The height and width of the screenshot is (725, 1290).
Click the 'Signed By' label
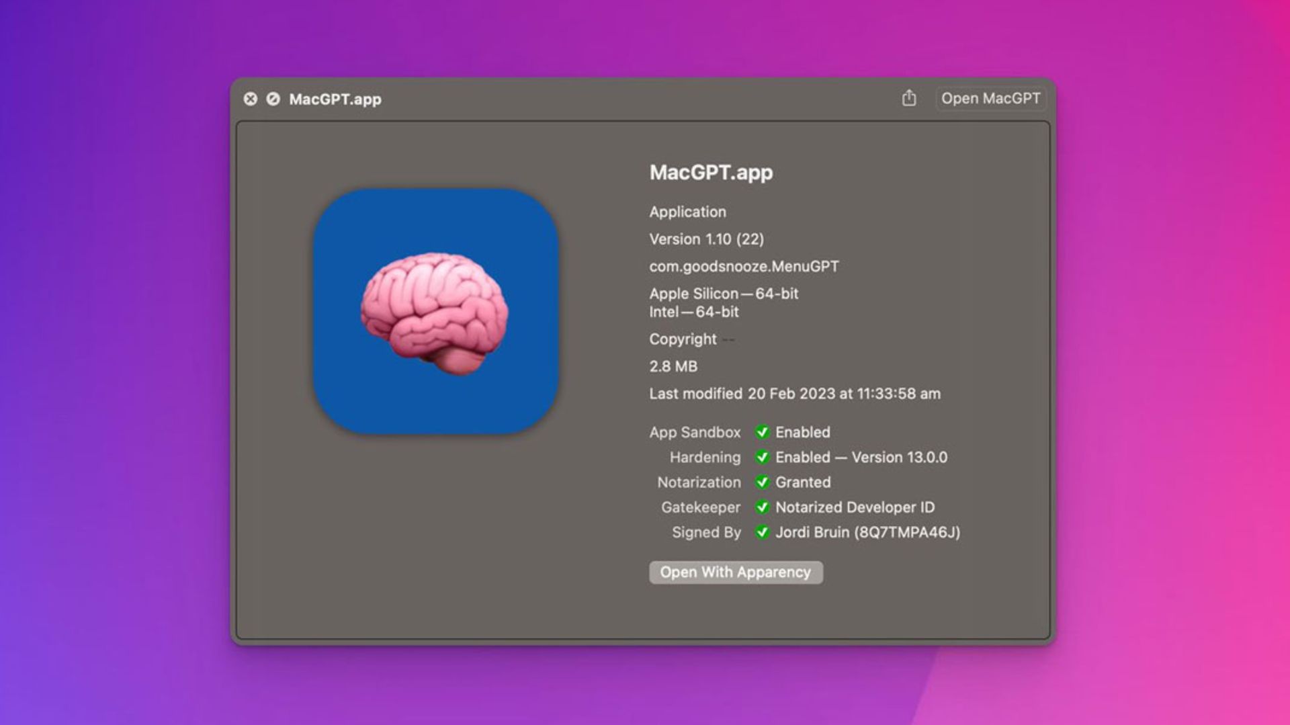point(706,533)
